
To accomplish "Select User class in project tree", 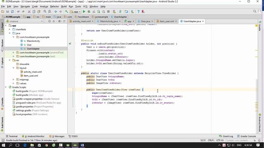I will click(29, 45).
